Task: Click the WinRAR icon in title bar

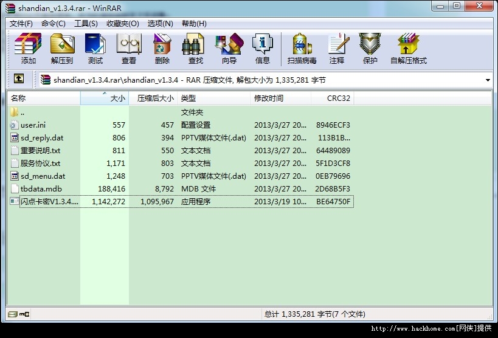Action: tap(10, 8)
